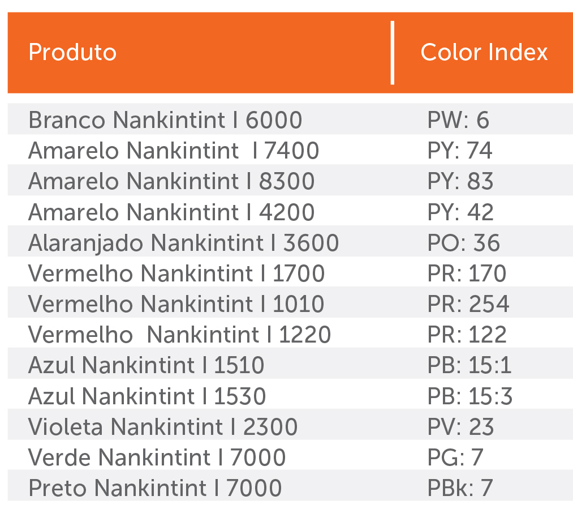Click the Produto column header
The width and height of the screenshot is (573, 530).
72,53
